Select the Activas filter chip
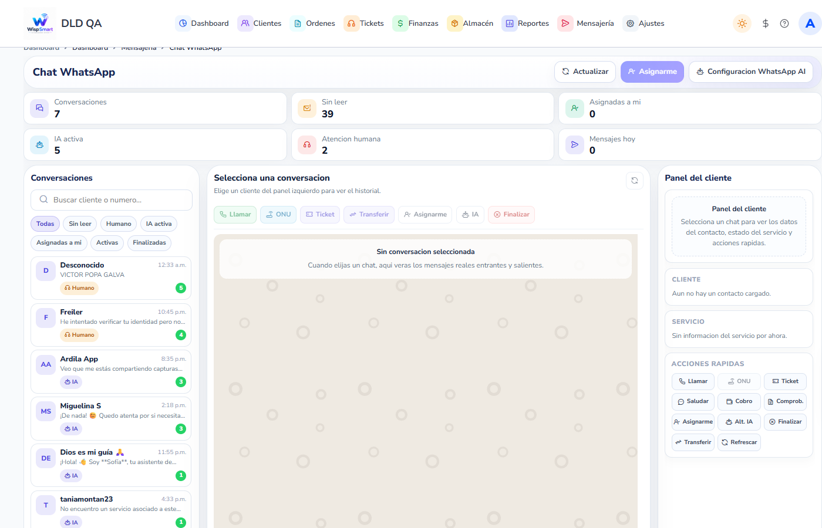This screenshot has height=528, width=822. 107,242
